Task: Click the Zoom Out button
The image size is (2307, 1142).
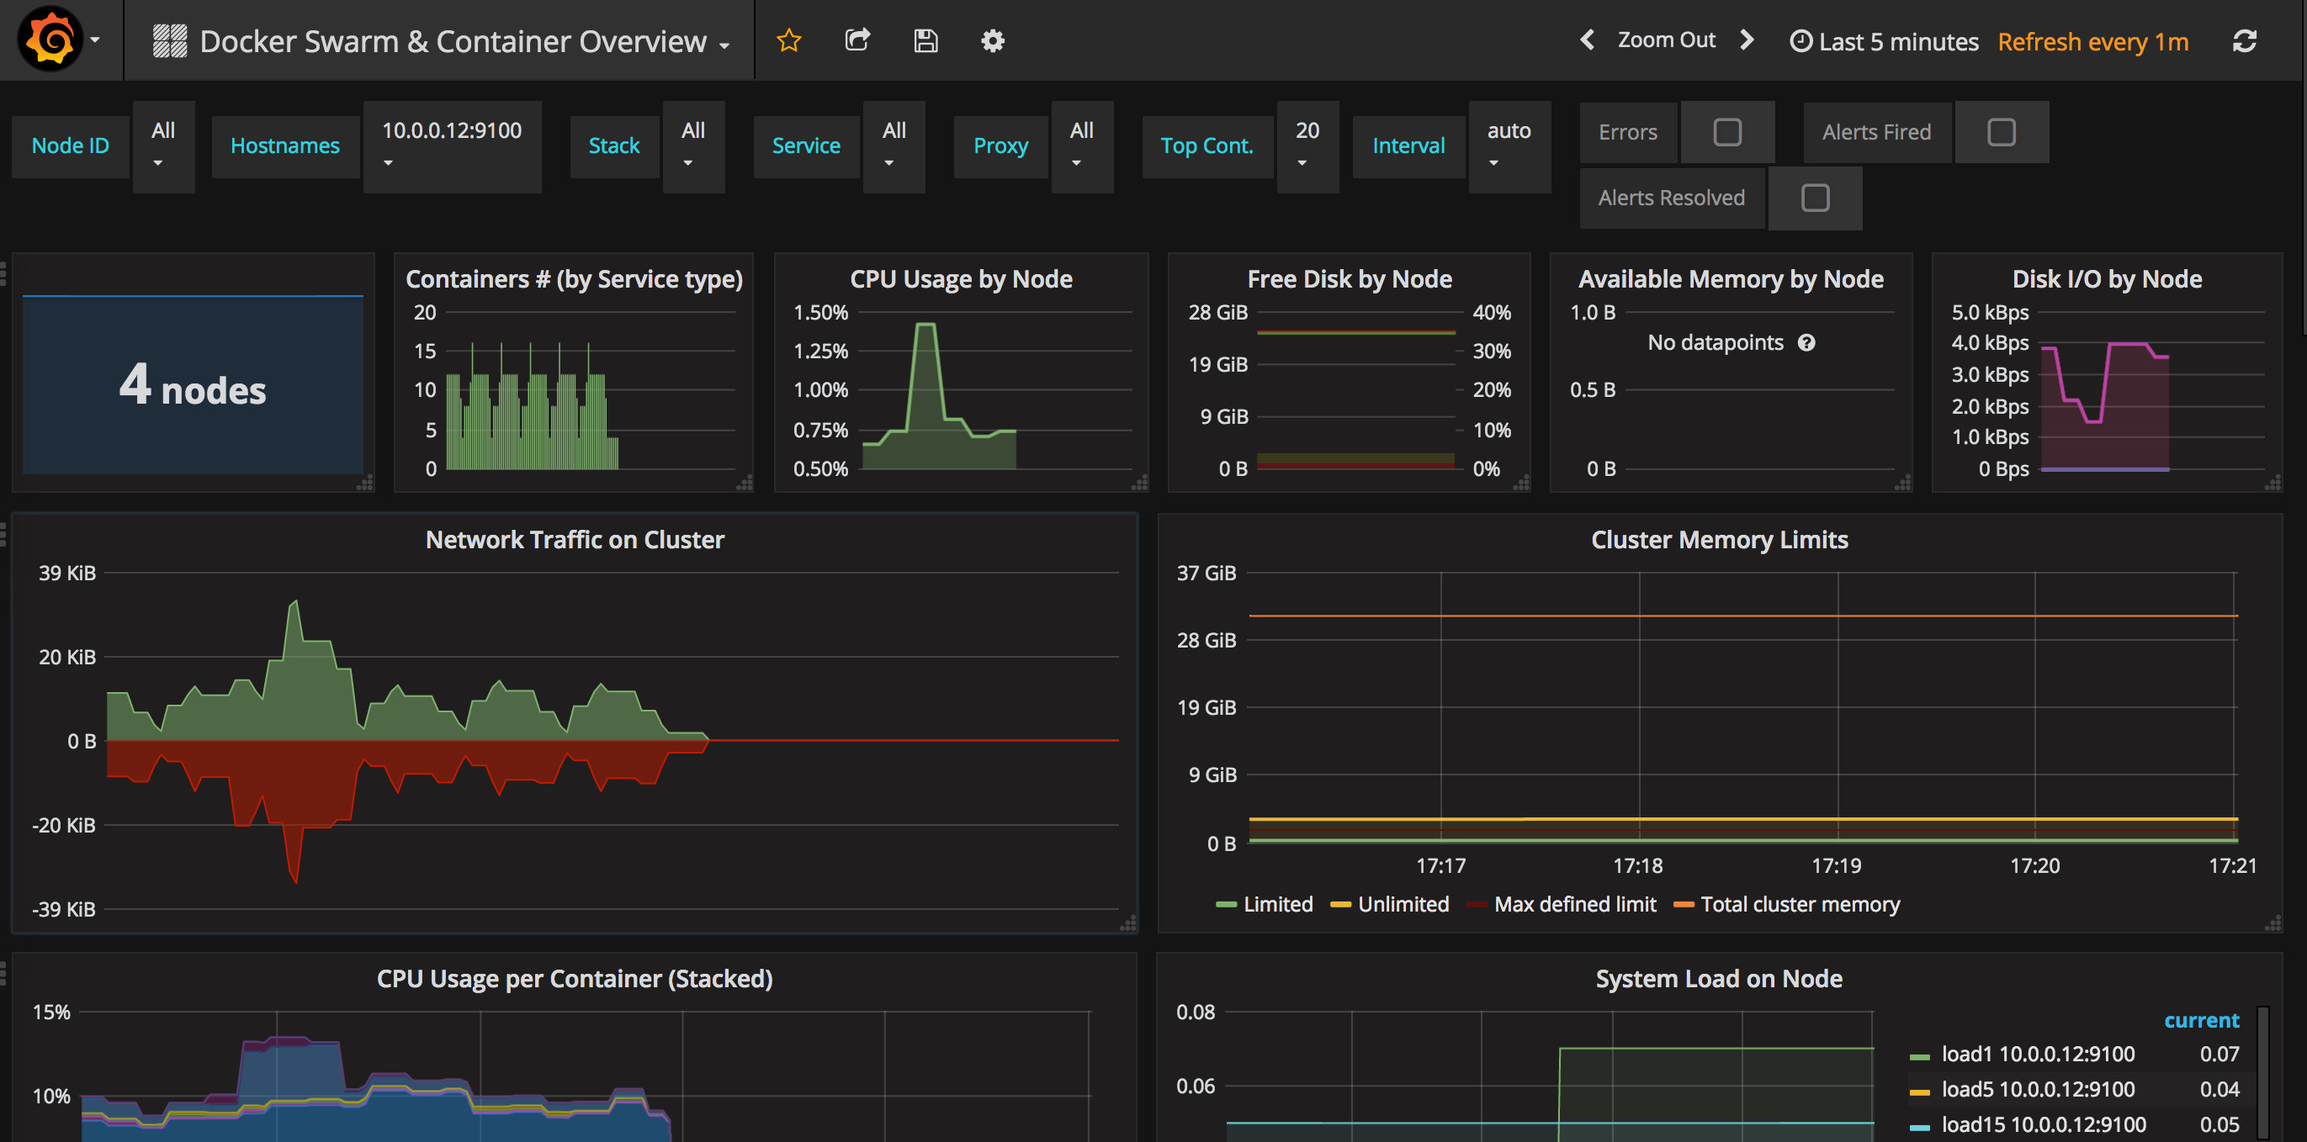Action: click(1666, 40)
